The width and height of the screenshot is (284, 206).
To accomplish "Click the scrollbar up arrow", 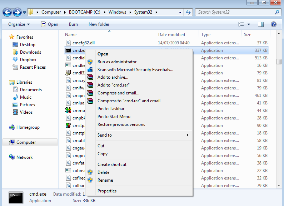I will click(279, 33).
